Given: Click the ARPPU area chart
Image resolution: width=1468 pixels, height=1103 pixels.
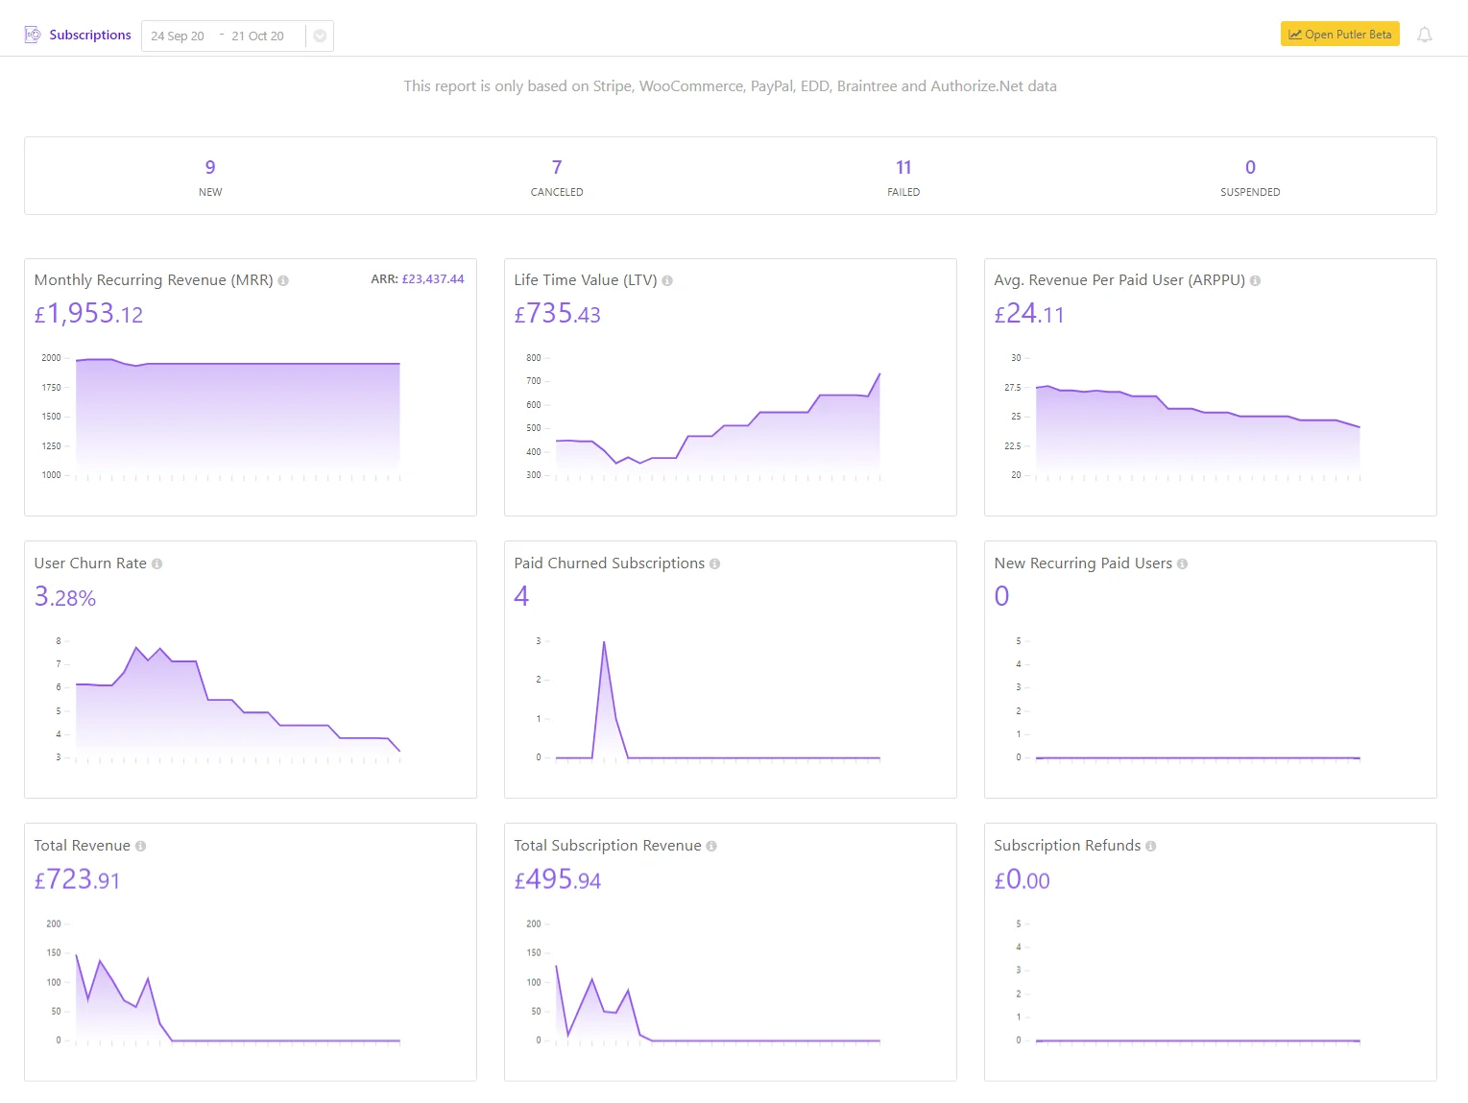Looking at the screenshot, I should click(x=1198, y=430).
